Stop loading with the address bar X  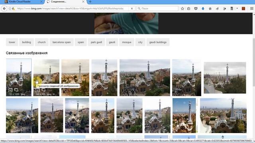point(132,9)
